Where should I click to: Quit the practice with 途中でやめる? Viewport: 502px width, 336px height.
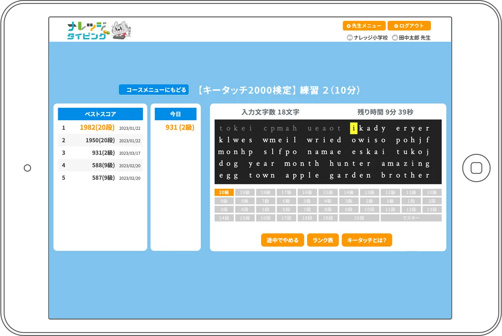(282, 240)
